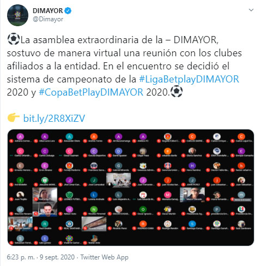
Task: Open the #CopaBetPlayDIMAYOR hashtag
Action: [91, 92]
